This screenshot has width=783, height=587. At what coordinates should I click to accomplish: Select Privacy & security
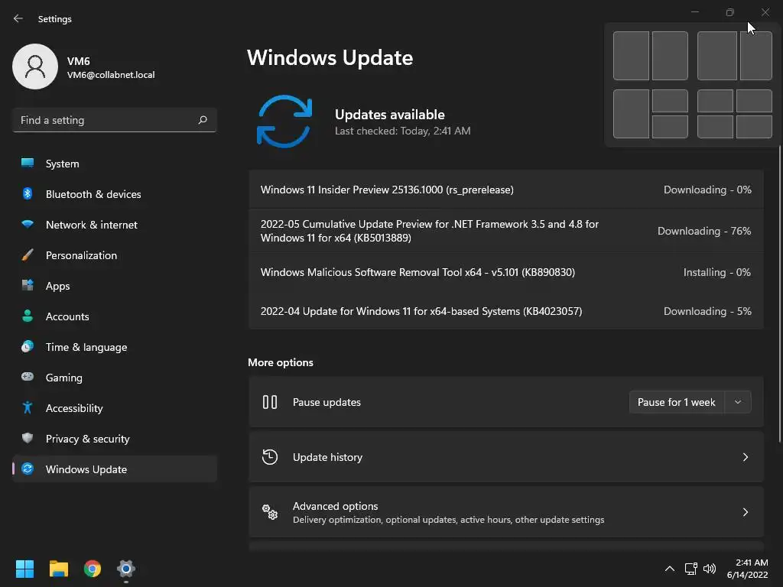pyautogui.click(x=115, y=439)
